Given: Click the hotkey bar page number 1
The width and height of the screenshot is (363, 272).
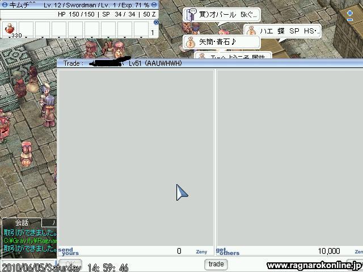Looking at the screenshot, I should [153, 33].
